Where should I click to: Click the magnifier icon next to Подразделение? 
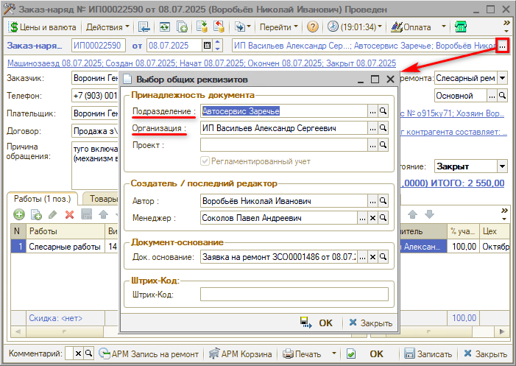point(384,110)
